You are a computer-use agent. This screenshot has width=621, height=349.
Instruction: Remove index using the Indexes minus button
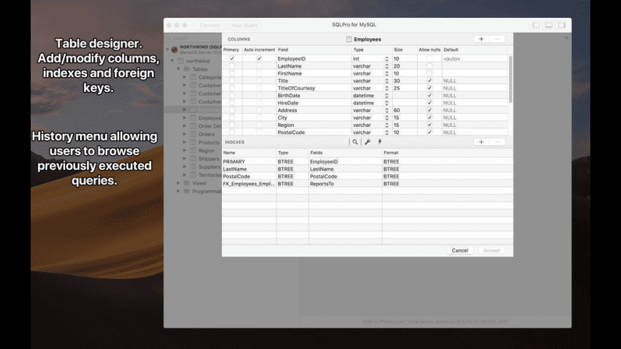pos(498,142)
